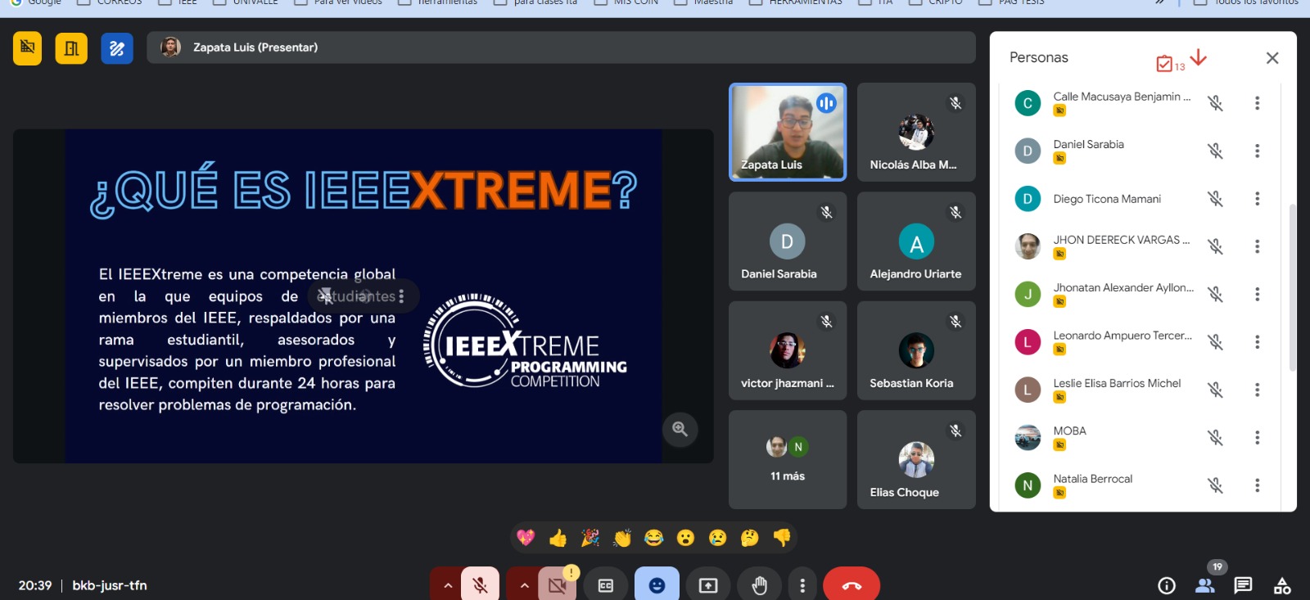
Task: Click the Personas list scrollbar
Action: click(x=1292, y=286)
